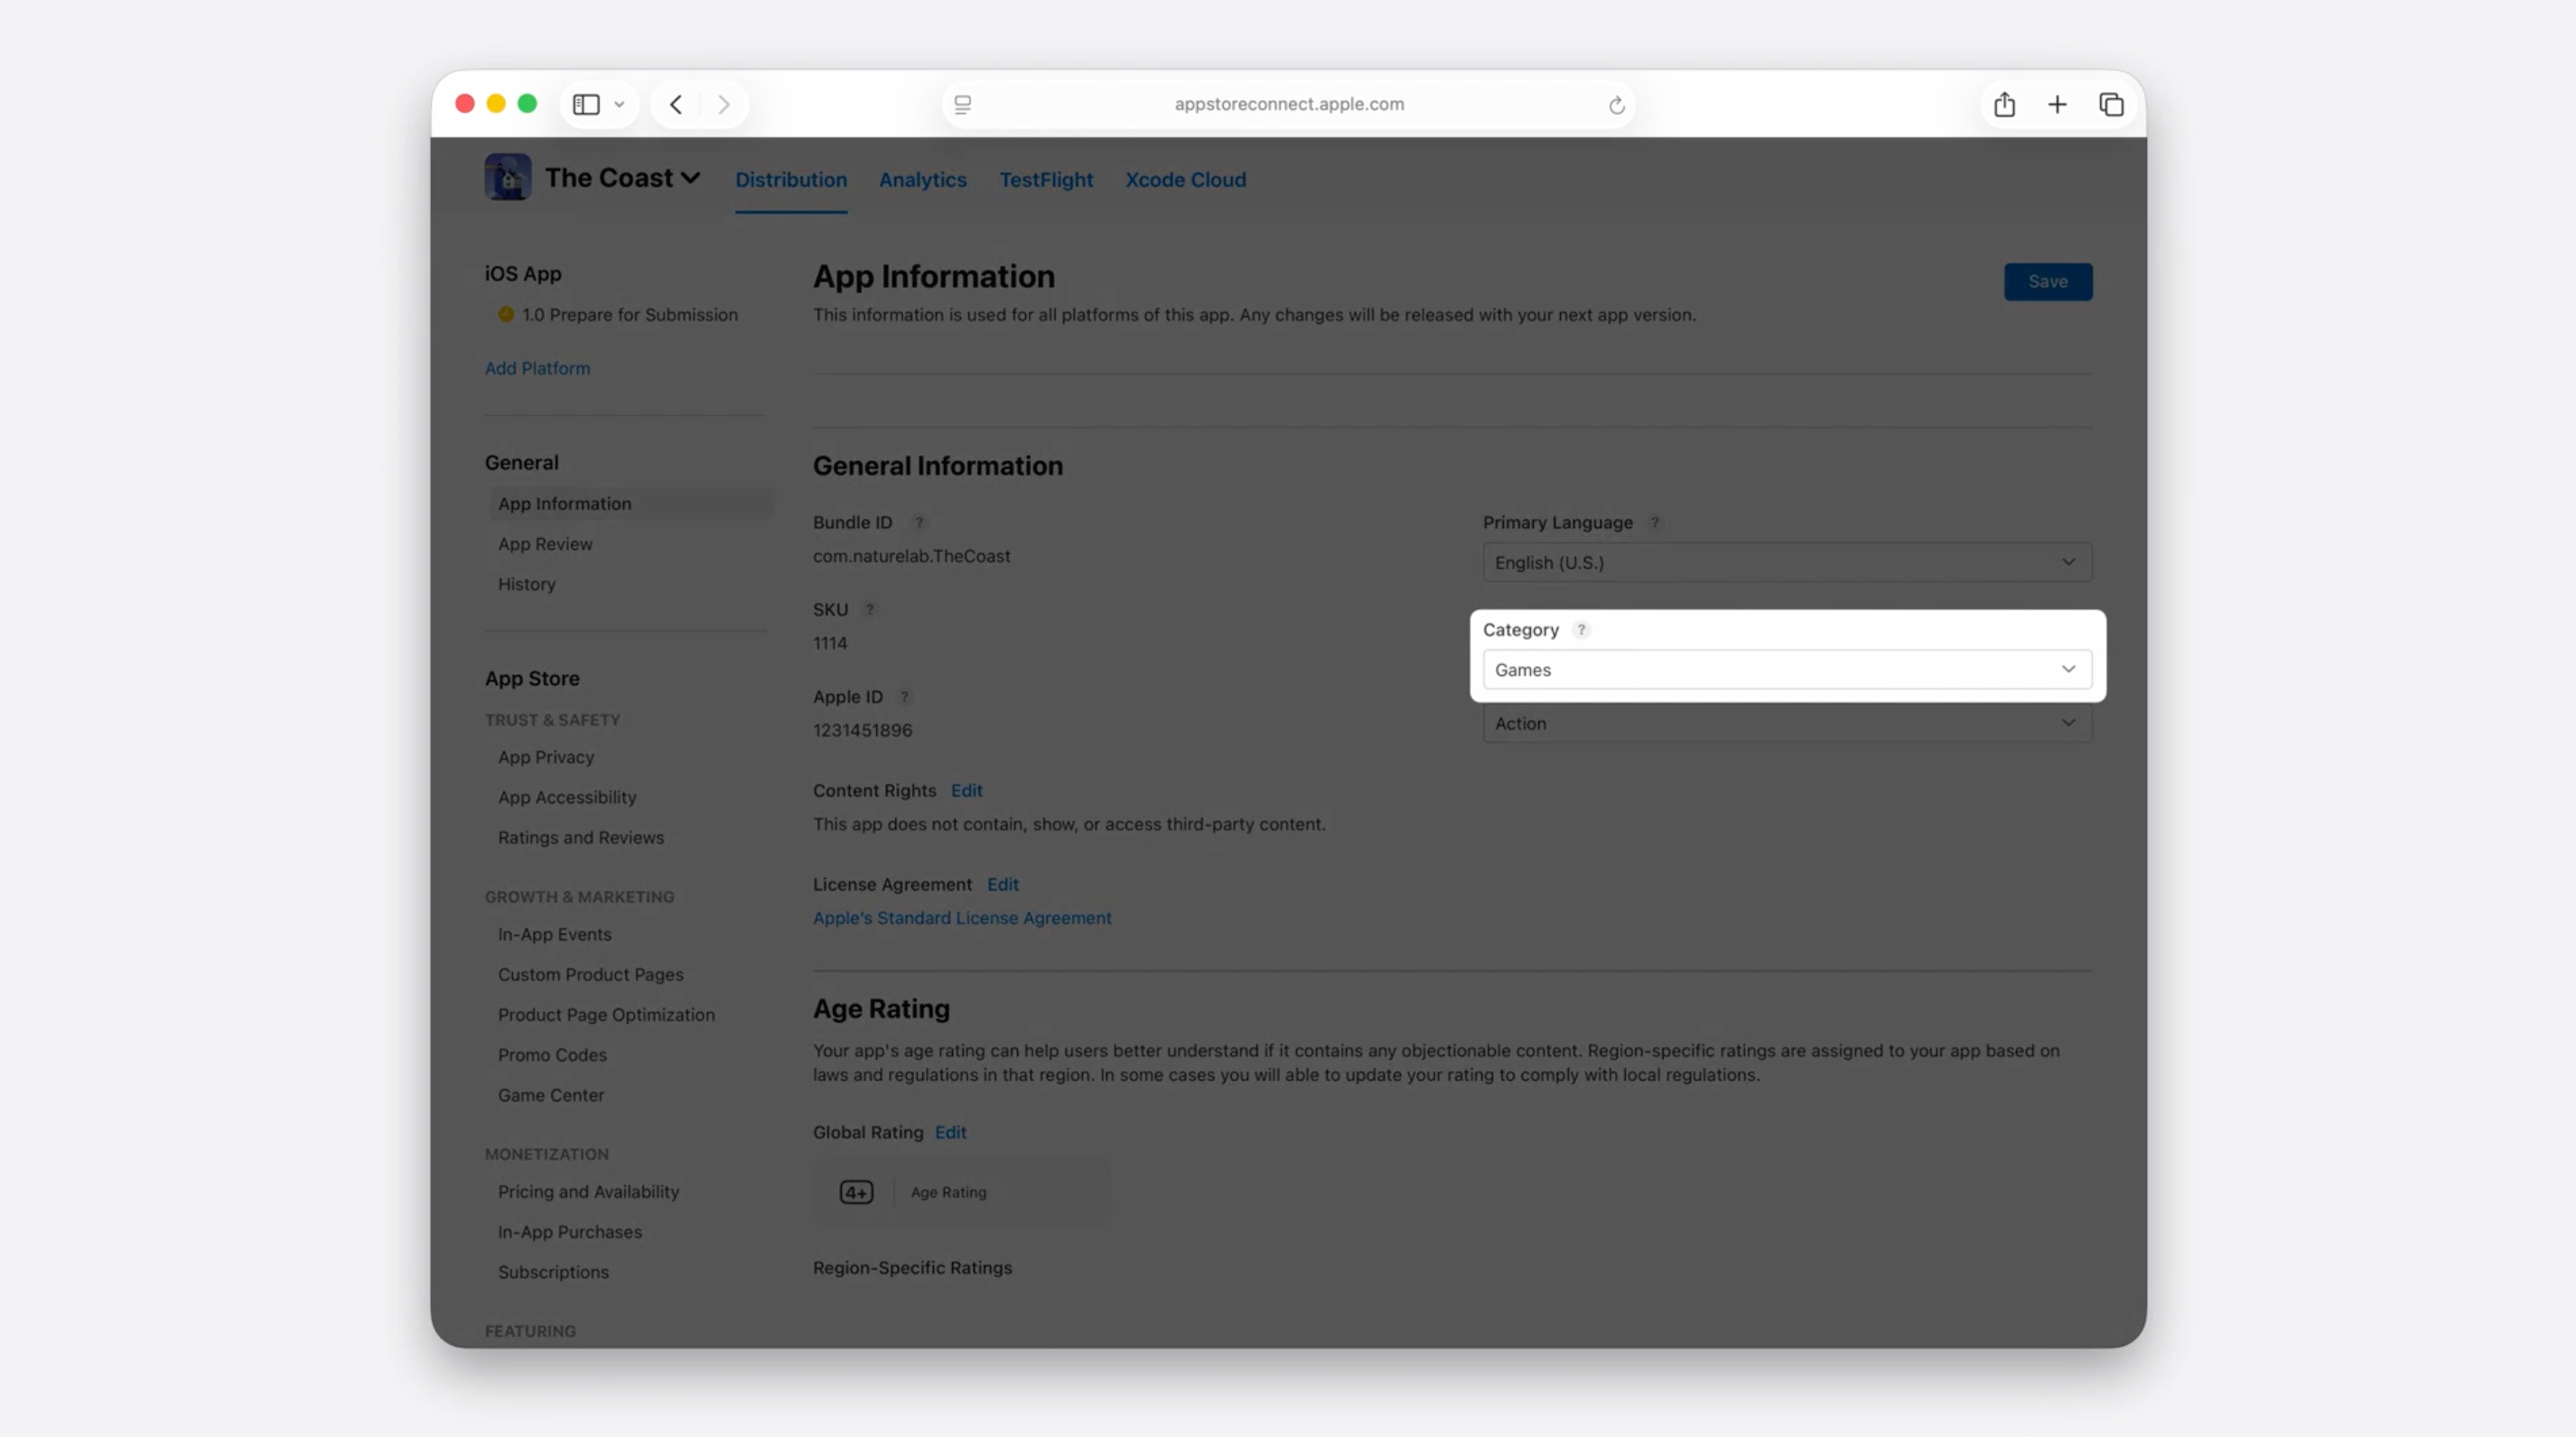Open a new tab with the plus icon

[x=2057, y=104]
